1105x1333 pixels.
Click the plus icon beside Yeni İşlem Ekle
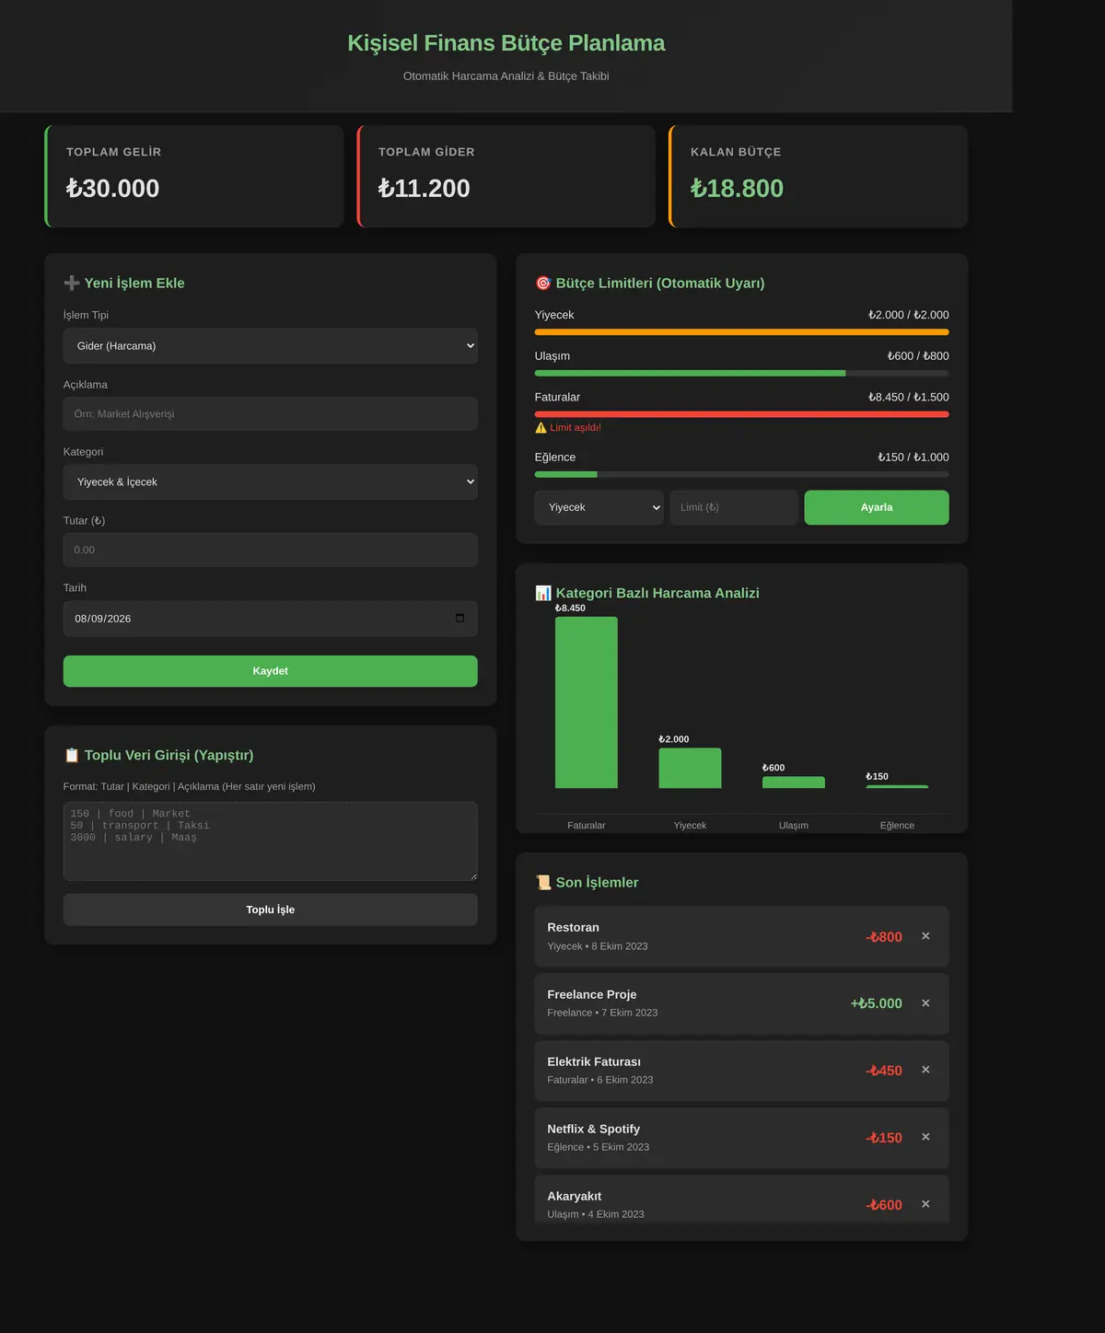click(x=72, y=283)
